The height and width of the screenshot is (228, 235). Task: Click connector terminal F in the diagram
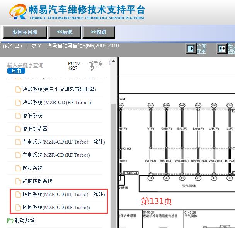click(214, 178)
